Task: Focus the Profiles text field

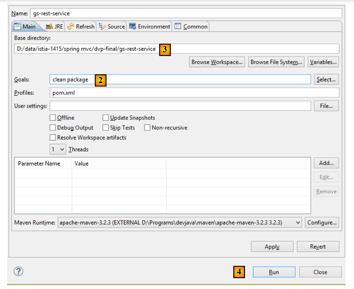Action: [x=194, y=93]
